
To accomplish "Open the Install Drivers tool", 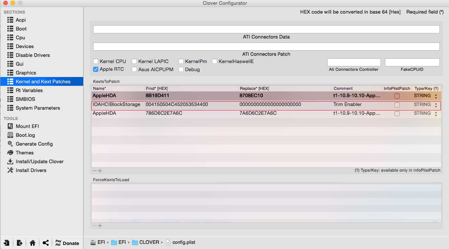I will click(x=31, y=170).
